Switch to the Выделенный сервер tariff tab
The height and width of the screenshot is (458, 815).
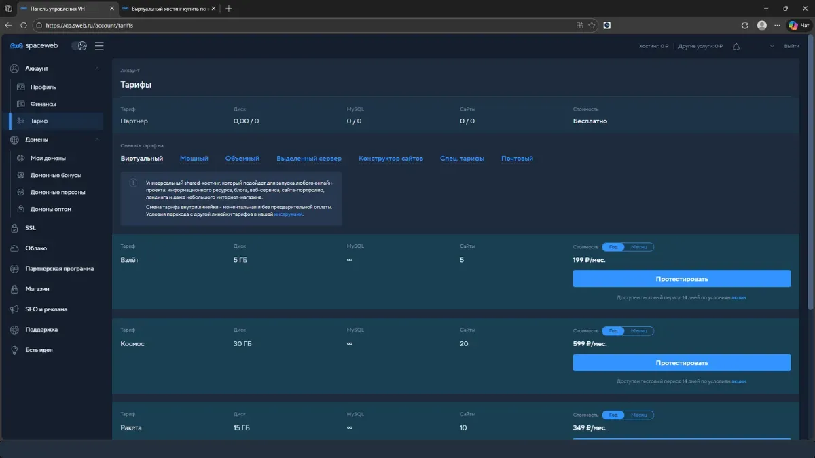click(x=308, y=159)
